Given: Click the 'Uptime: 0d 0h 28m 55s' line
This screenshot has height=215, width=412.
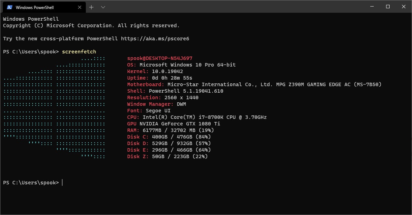Looking at the screenshot, I should point(160,78).
